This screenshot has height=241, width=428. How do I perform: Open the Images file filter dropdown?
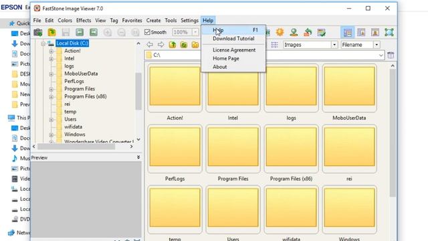334,45
